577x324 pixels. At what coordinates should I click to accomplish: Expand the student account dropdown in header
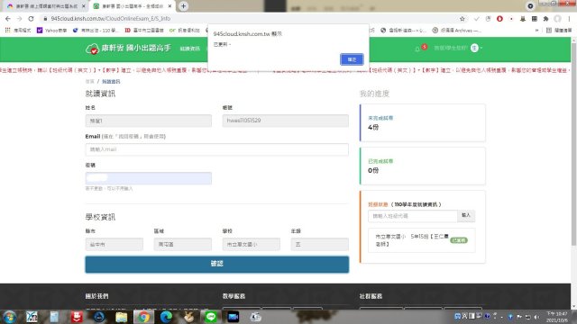coord(458,48)
